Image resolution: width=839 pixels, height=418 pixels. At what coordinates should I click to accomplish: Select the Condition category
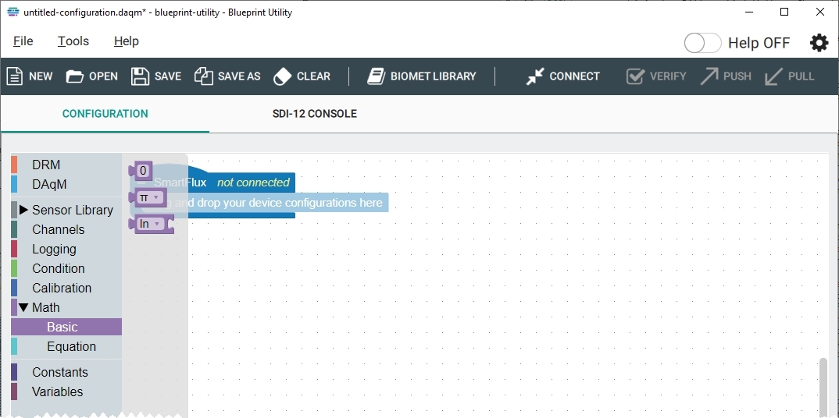coord(66,268)
